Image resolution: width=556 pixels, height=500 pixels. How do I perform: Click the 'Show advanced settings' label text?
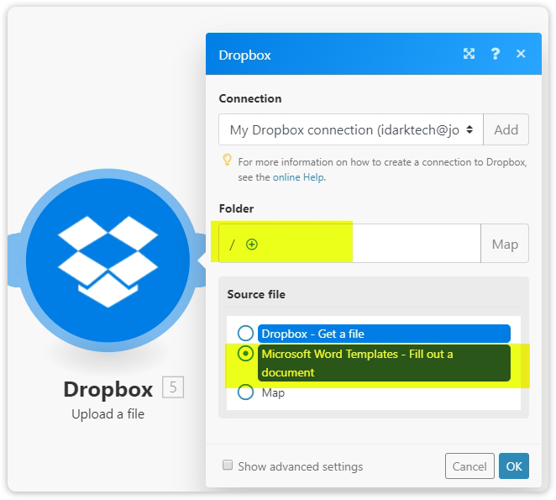tap(301, 466)
